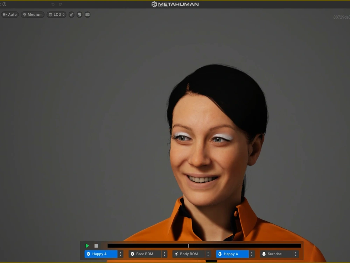Click the cube icon on the LOD 0 button
This screenshot has height=263, width=350.
click(50, 14)
